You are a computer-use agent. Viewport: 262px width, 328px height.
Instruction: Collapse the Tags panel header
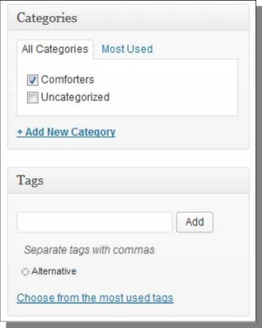click(x=129, y=181)
